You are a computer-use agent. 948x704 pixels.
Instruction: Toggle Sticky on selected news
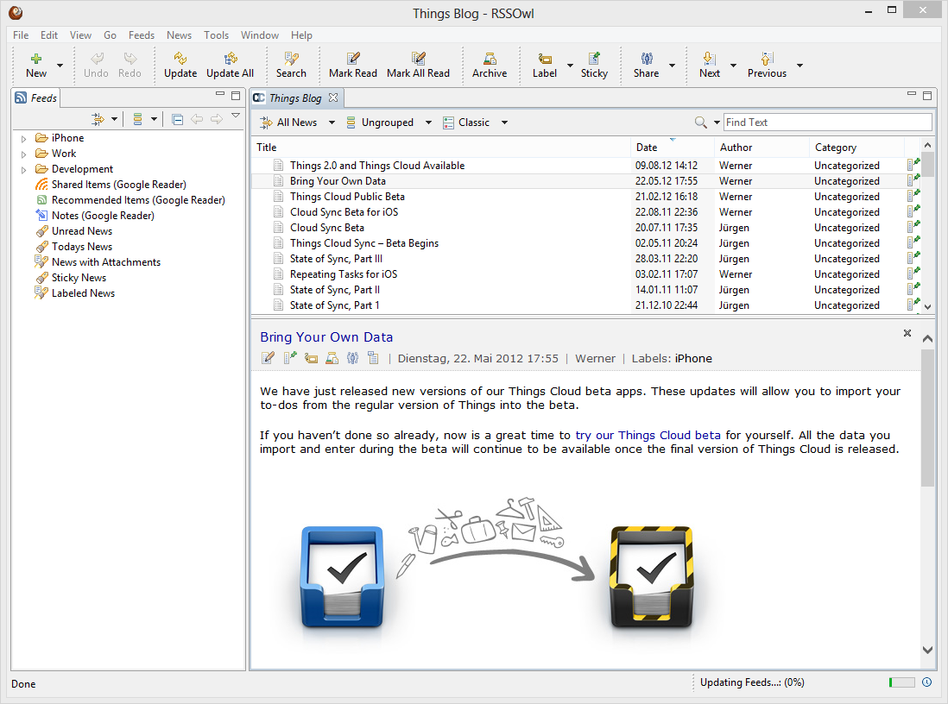pyautogui.click(x=594, y=65)
